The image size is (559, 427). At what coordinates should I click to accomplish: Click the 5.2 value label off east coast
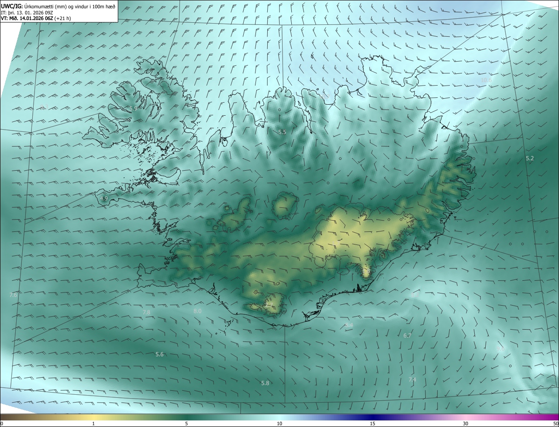pyautogui.click(x=530, y=158)
